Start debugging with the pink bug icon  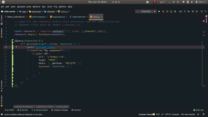pos(163,12)
